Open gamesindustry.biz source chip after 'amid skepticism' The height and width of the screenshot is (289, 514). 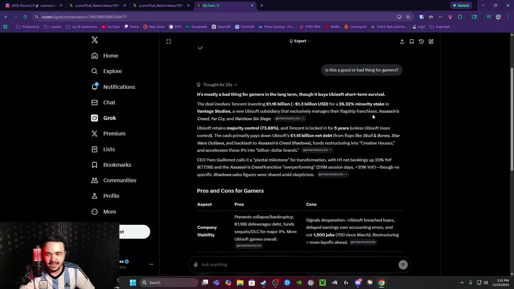coord(332,175)
